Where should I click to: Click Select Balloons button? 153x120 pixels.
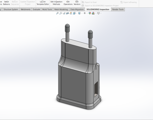click(x=7, y=3)
